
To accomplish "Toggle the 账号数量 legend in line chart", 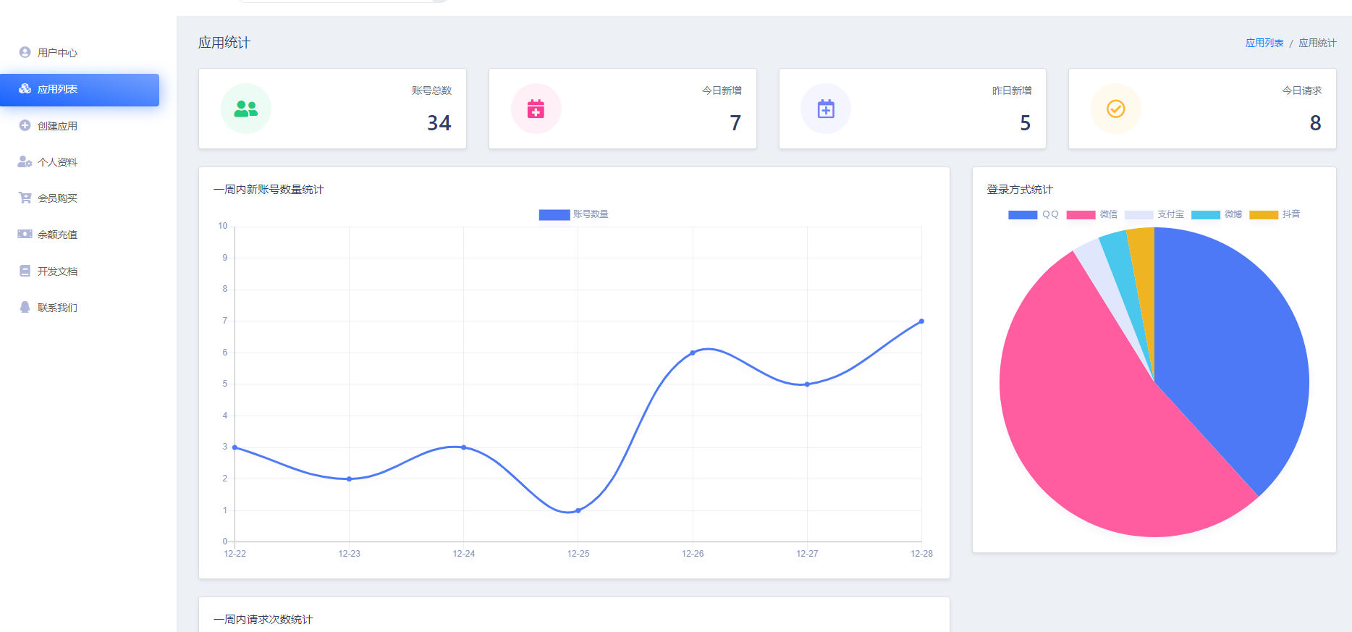I will (x=574, y=214).
